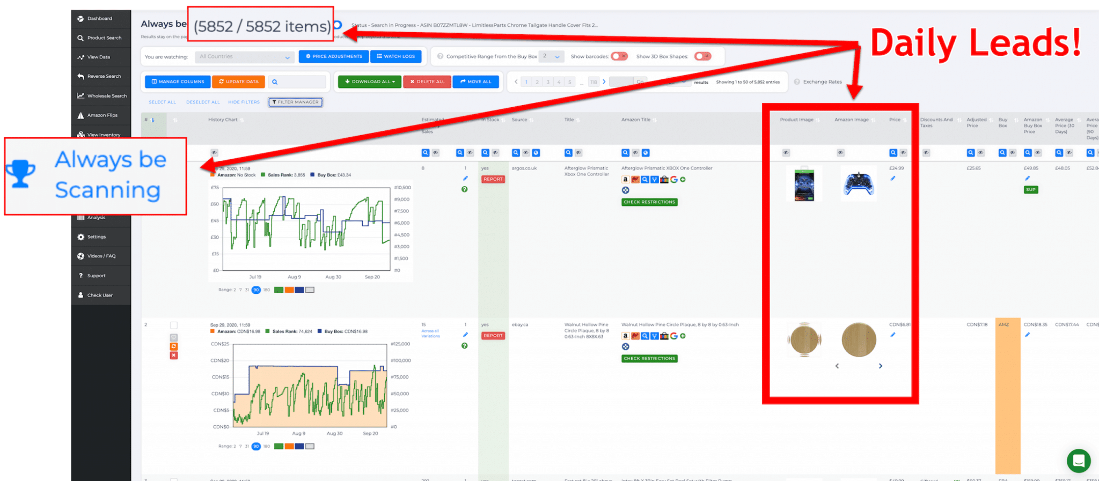Open the Filter Manager

(x=295, y=102)
